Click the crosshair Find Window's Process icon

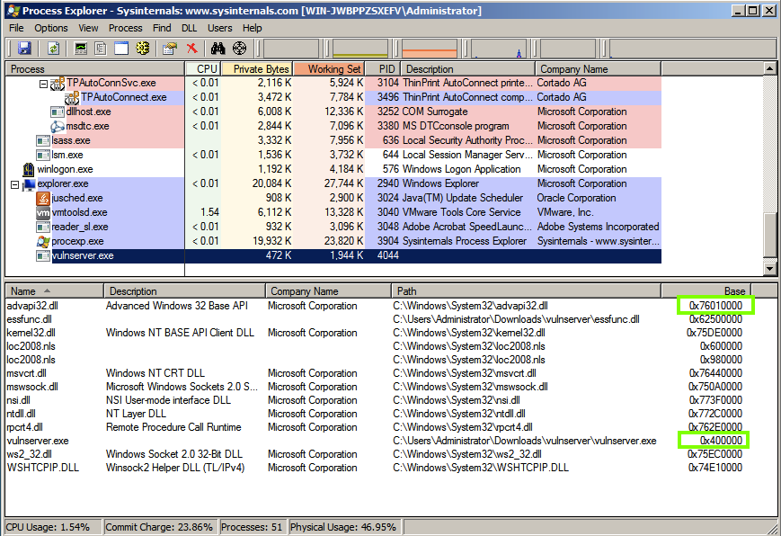(x=239, y=48)
